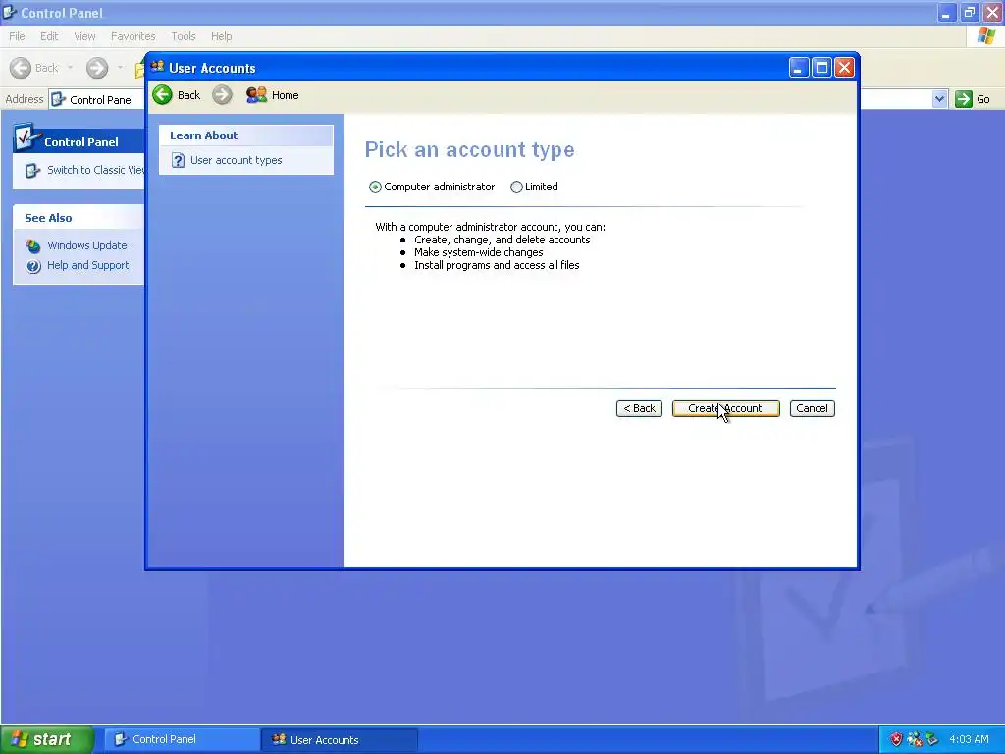The image size is (1005, 754).
Task: Click the Safely Remove Hardware tray icon
Action: click(x=932, y=739)
